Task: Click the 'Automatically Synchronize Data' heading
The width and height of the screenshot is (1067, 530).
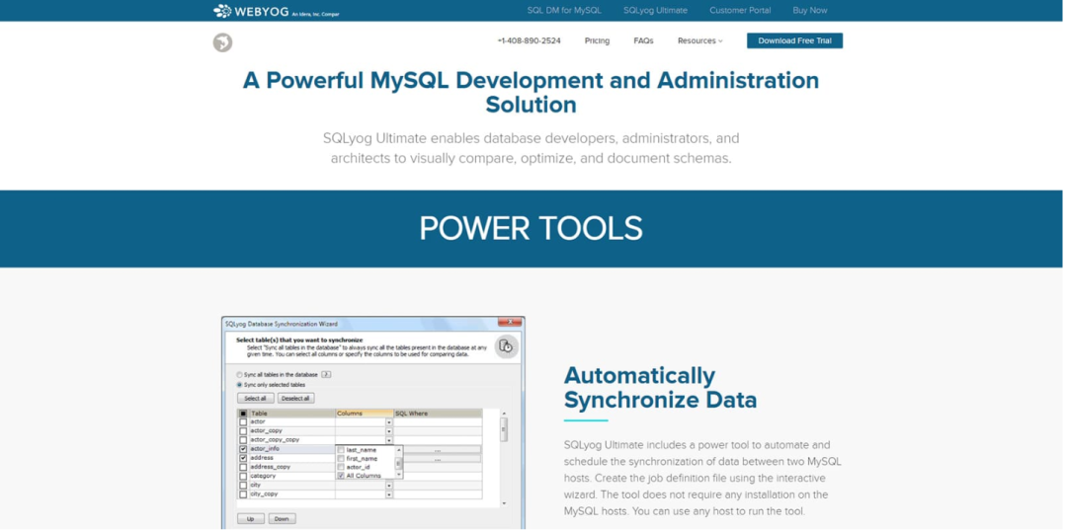Action: pos(660,388)
